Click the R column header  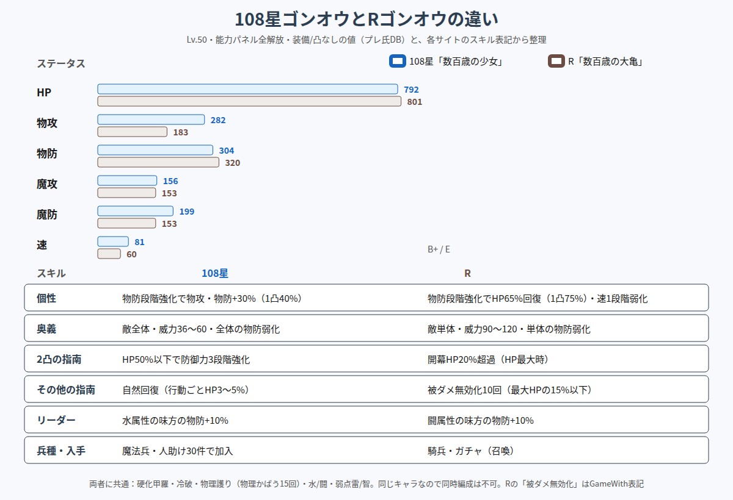pos(467,274)
